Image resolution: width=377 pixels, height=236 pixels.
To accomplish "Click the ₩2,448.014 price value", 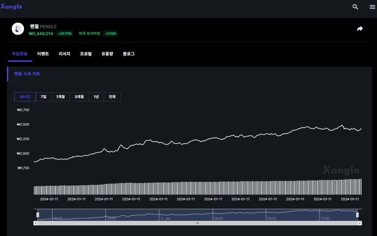I will 41,34.
